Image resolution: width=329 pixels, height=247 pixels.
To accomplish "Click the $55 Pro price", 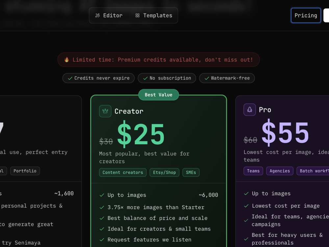I will pyautogui.click(x=285, y=133).
